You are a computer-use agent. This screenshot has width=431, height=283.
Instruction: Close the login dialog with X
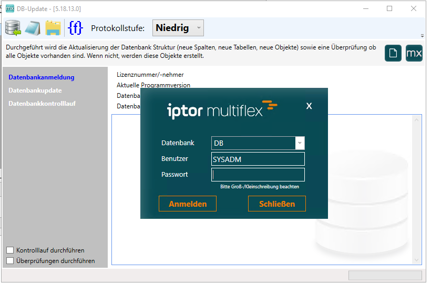click(309, 106)
